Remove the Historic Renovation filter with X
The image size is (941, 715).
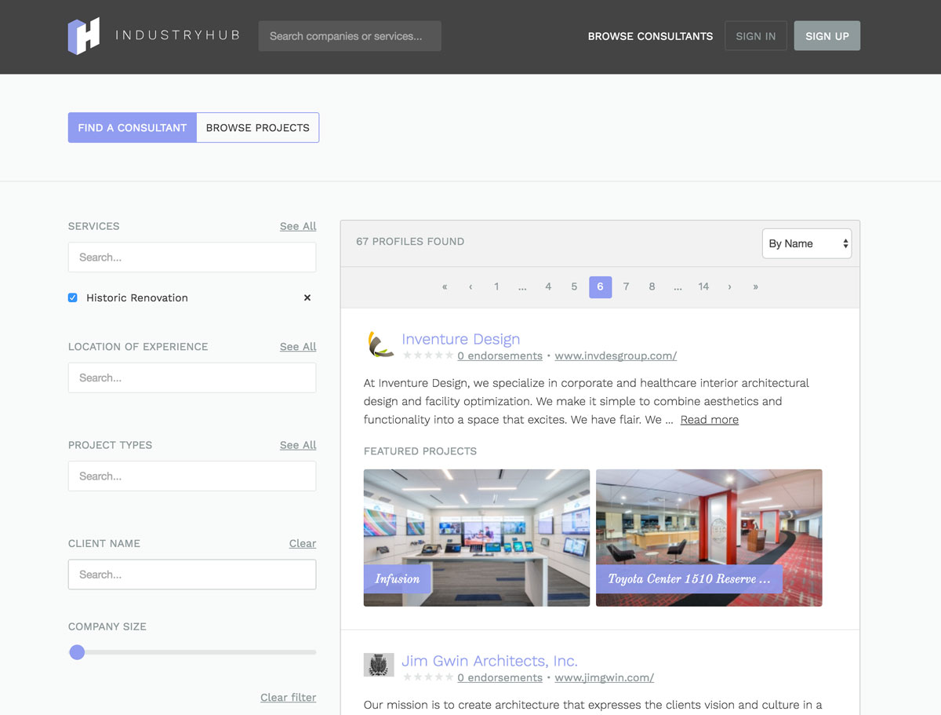(307, 297)
